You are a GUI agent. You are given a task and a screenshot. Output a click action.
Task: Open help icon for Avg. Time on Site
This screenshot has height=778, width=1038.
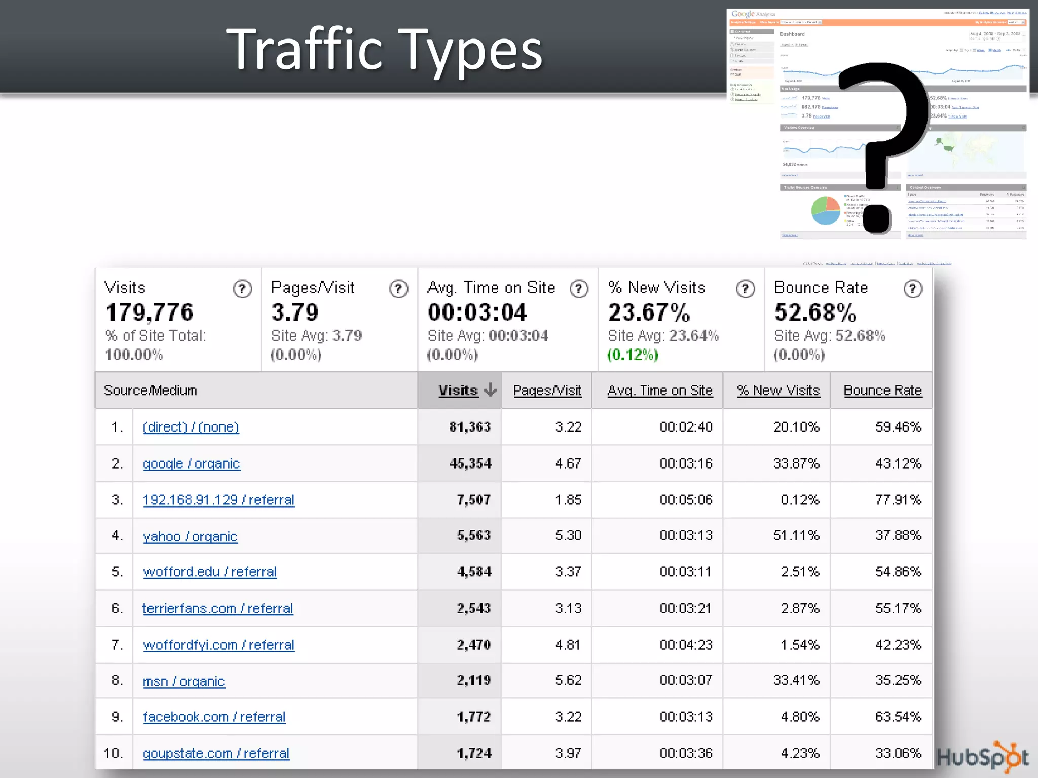(579, 289)
